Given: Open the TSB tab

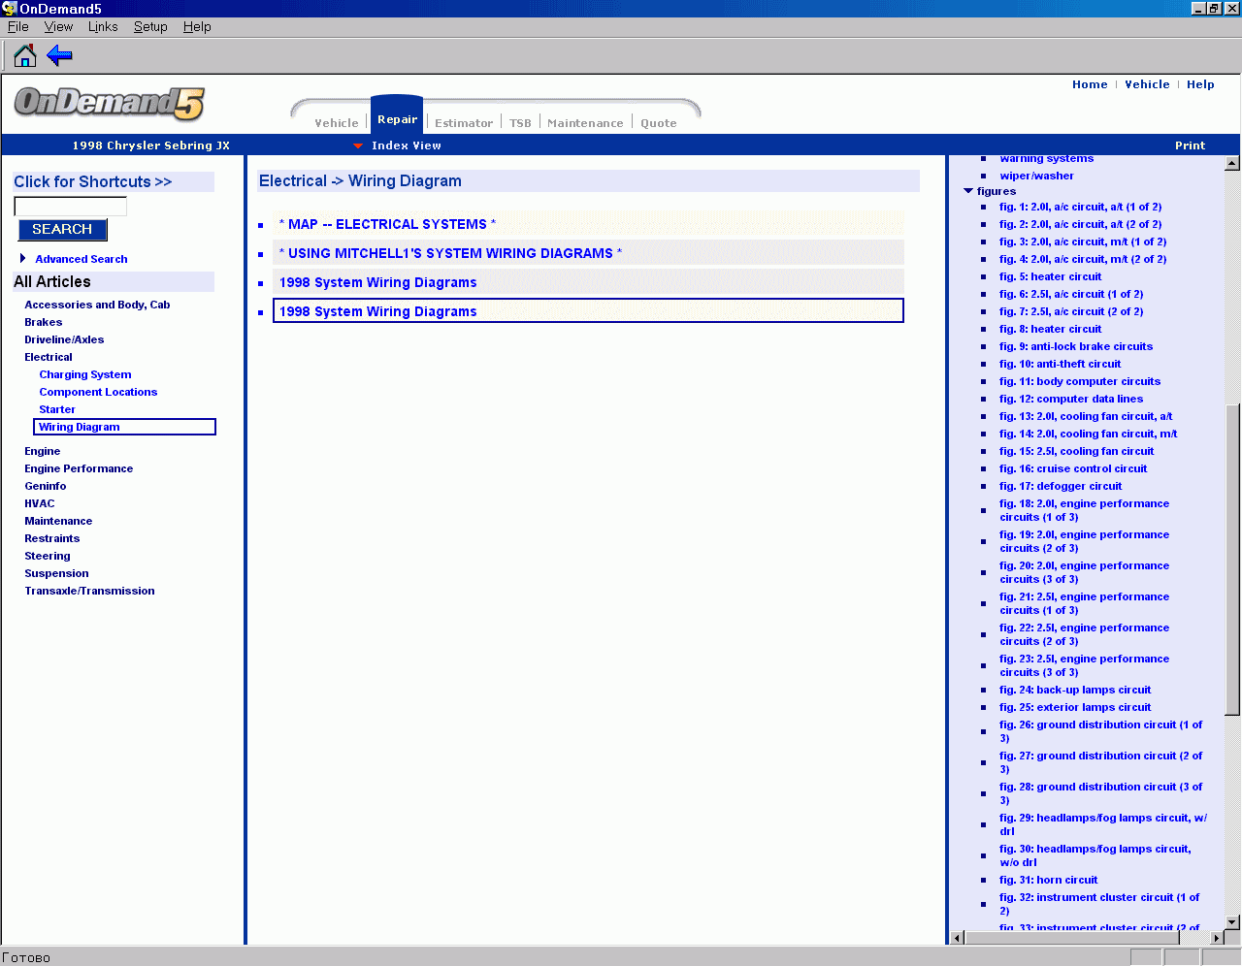Looking at the screenshot, I should [520, 123].
